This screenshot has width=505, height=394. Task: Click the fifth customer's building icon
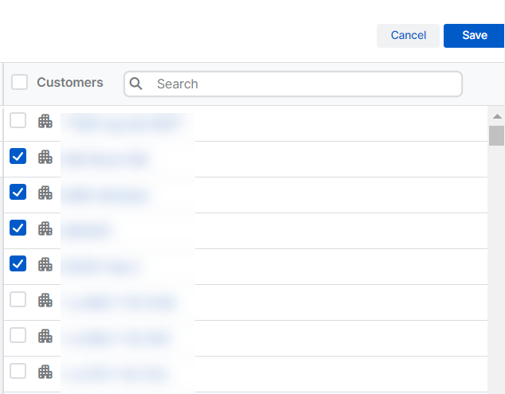(45, 264)
